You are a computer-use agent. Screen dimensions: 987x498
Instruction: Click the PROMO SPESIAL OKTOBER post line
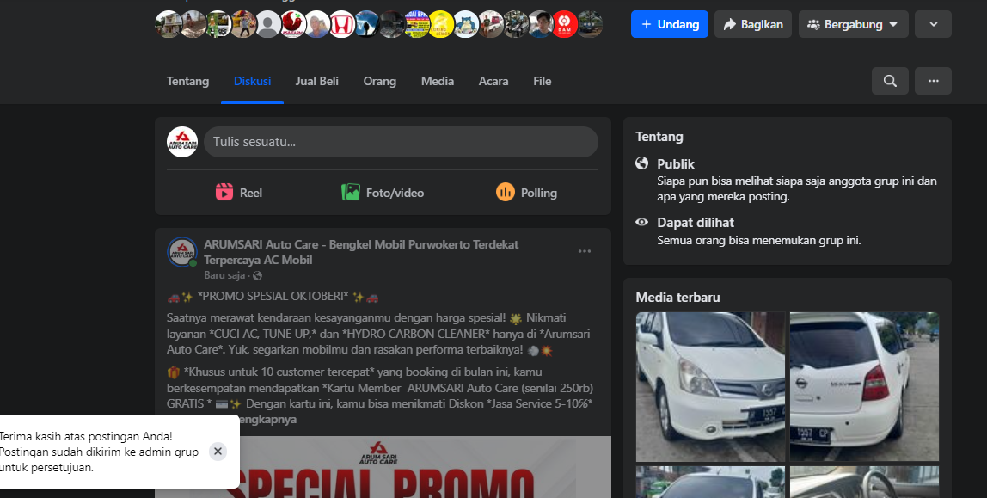[x=273, y=297]
